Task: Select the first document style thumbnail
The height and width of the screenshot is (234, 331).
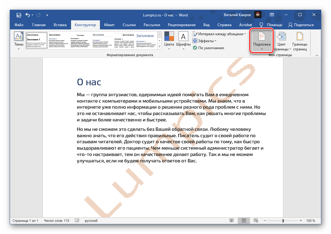Action: pos(37,40)
